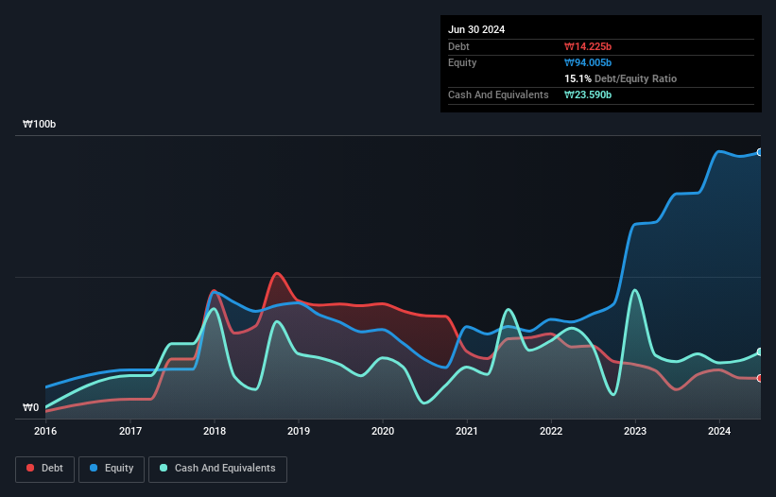776x497 pixels.
Task: Click the red Debt legend dot
Action: 30,468
